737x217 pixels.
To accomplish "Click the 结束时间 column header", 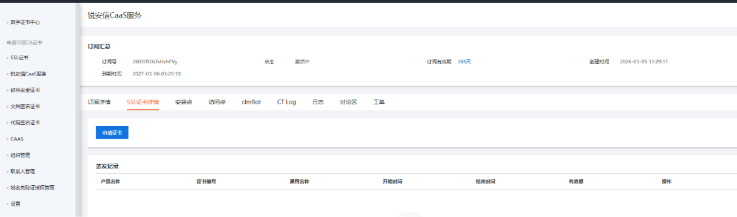I will pos(485,182).
